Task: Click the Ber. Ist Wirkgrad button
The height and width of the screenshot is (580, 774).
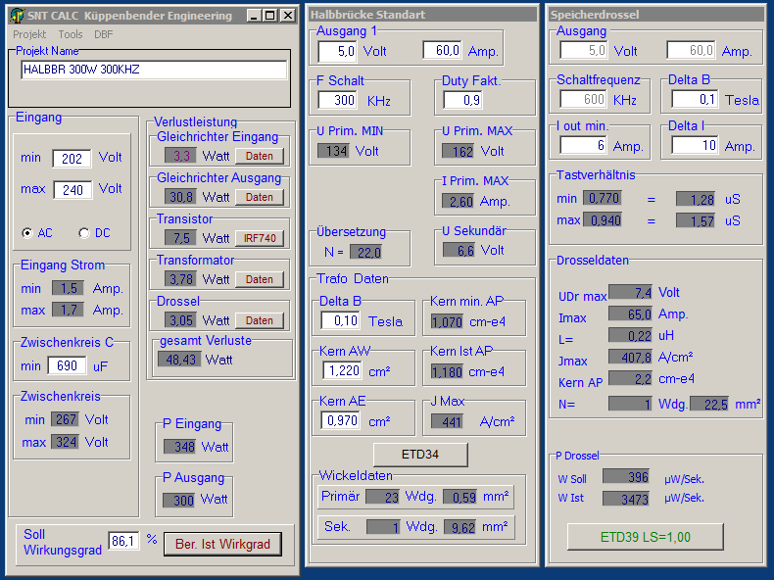Action: click(x=222, y=544)
